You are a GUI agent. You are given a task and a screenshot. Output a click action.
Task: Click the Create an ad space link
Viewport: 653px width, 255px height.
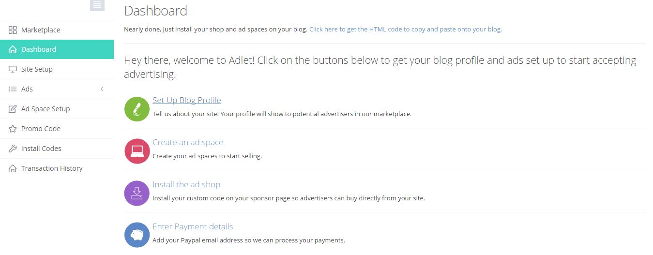[x=188, y=142]
